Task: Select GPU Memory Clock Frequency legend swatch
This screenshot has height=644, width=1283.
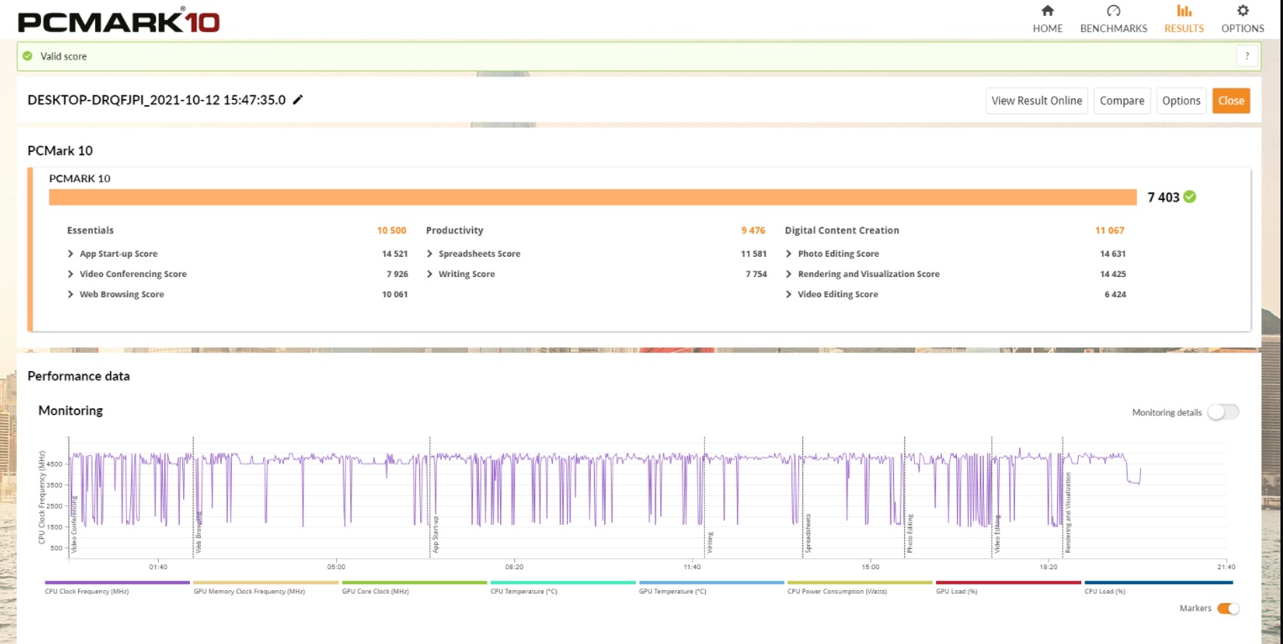Action: pyautogui.click(x=266, y=583)
